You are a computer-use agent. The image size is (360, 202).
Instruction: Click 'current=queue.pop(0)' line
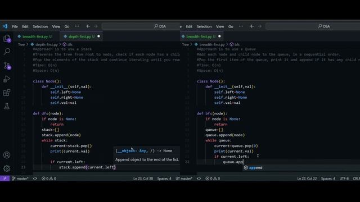236,146
